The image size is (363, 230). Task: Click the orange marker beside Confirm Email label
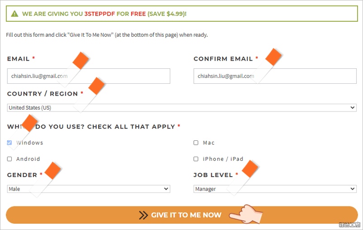click(273, 57)
